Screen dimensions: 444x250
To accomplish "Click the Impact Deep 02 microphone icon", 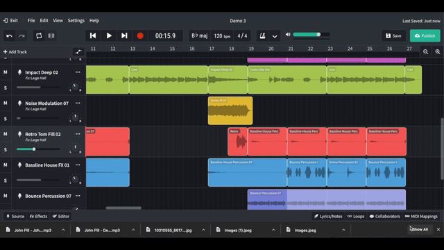I will [x=19, y=72].
